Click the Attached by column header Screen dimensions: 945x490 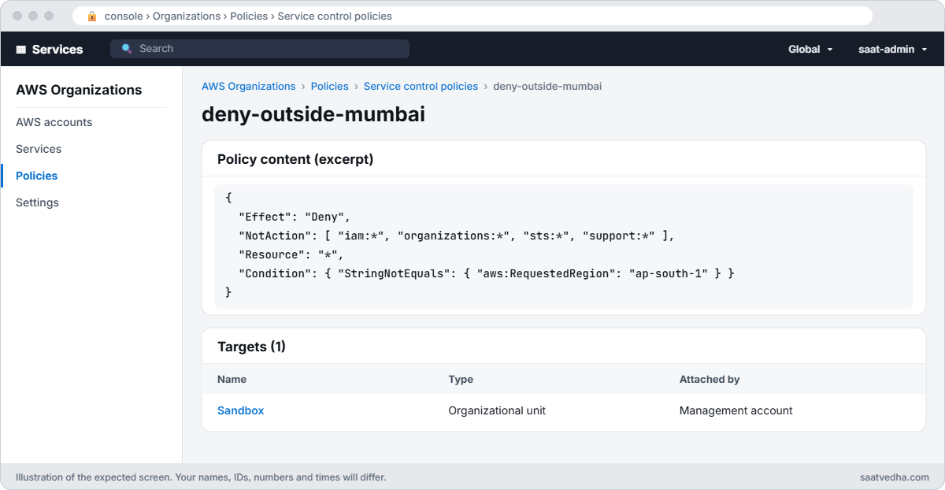(710, 379)
